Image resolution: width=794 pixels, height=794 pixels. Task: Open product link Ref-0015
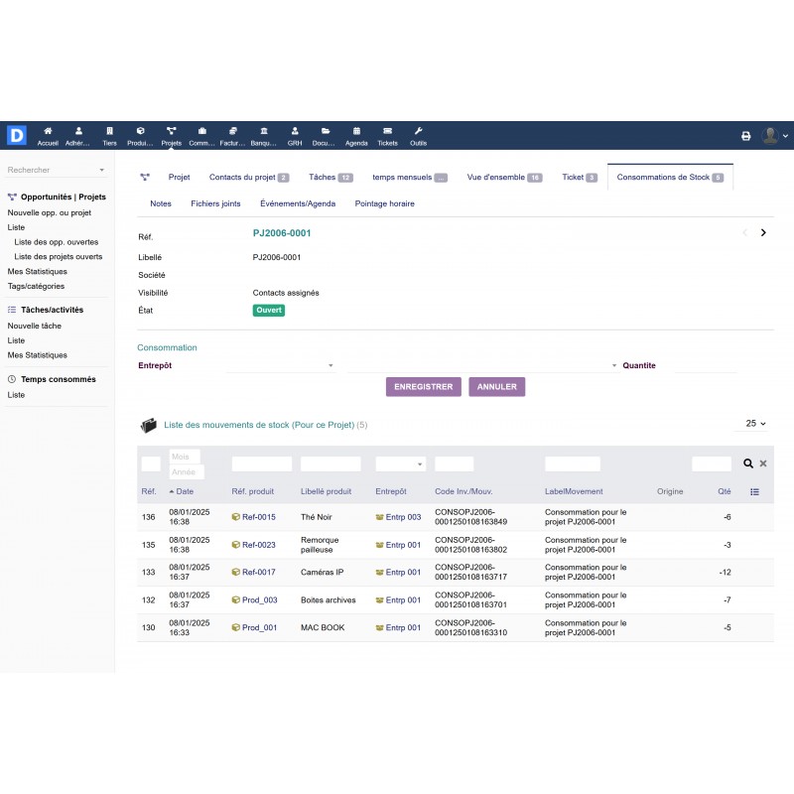(x=258, y=517)
